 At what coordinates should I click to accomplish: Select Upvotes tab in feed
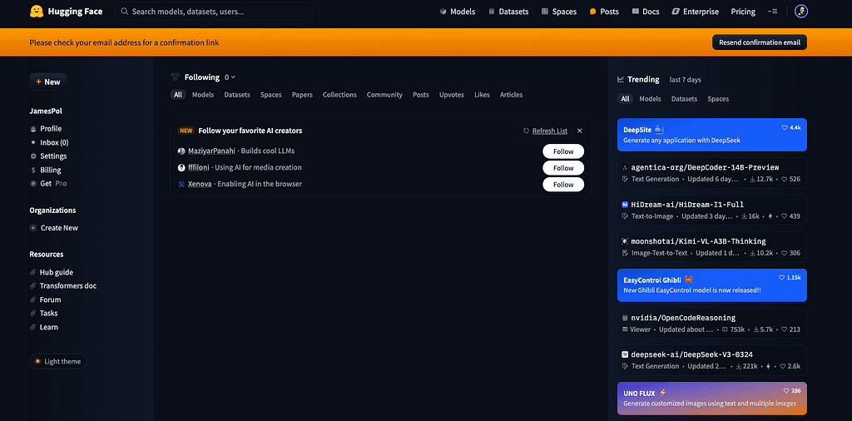coord(452,95)
